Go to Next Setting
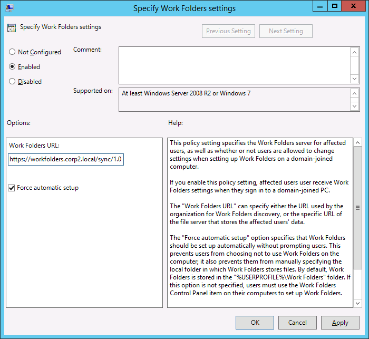 click(x=286, y=31)
